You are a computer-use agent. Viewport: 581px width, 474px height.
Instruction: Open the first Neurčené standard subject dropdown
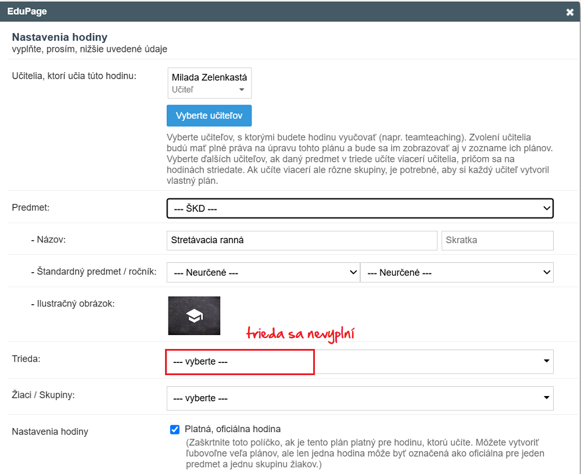pos(263,272)
